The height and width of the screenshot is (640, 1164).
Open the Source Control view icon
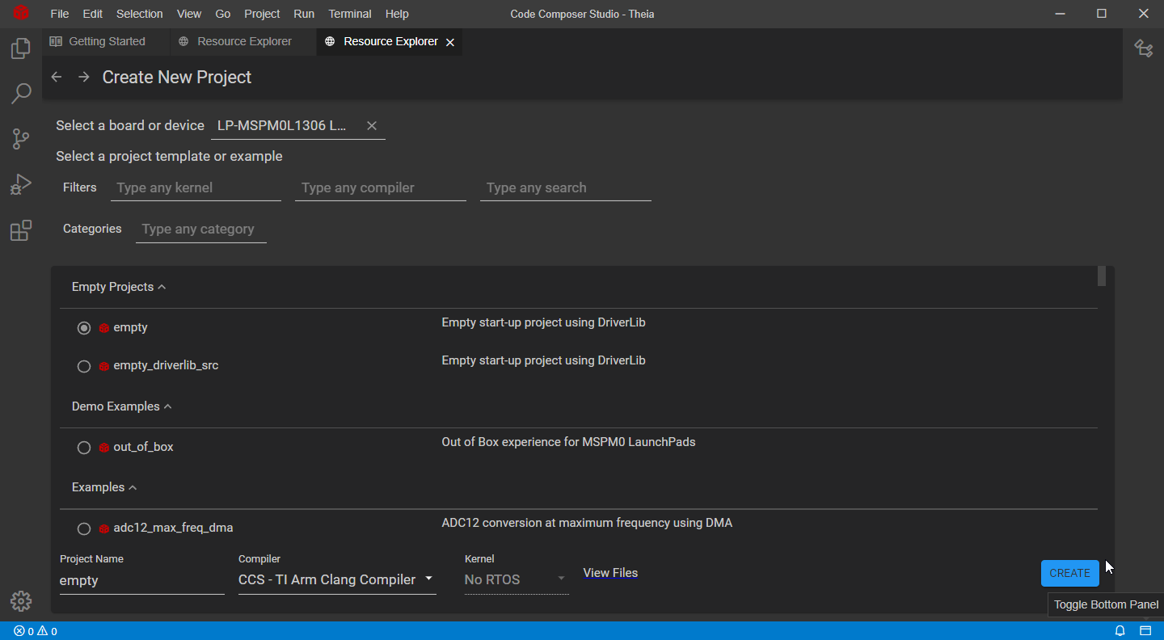pos(21,139)
